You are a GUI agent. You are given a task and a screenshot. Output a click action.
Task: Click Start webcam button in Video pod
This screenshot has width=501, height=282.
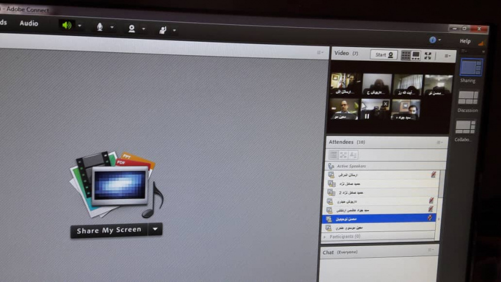384,55
